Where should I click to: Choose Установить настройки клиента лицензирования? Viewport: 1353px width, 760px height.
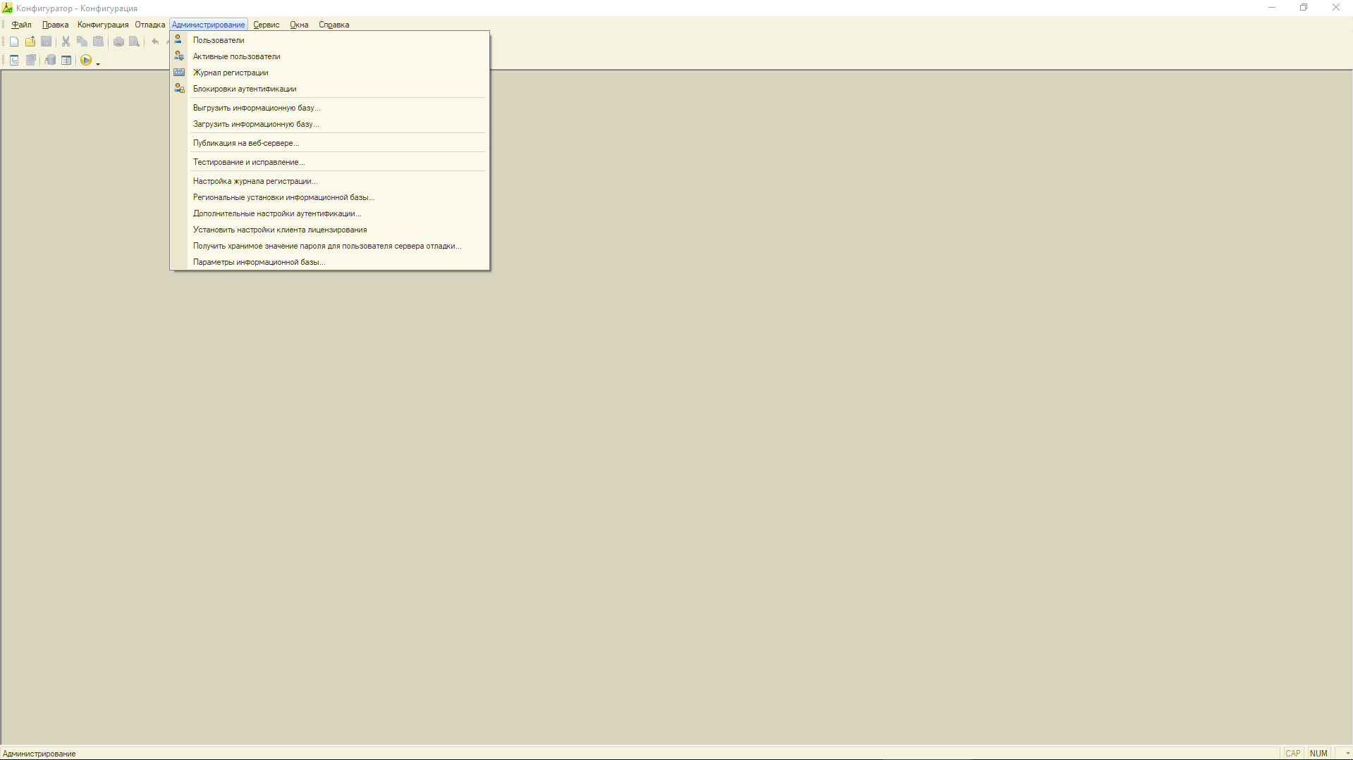[330, 230]
